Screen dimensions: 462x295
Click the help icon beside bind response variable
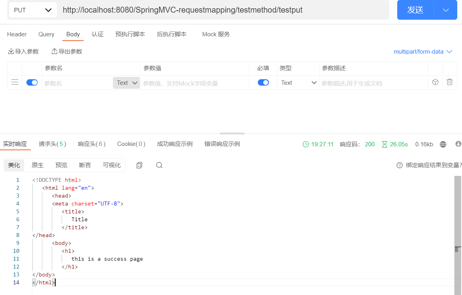pyautogui.click(x=400, y=165)
